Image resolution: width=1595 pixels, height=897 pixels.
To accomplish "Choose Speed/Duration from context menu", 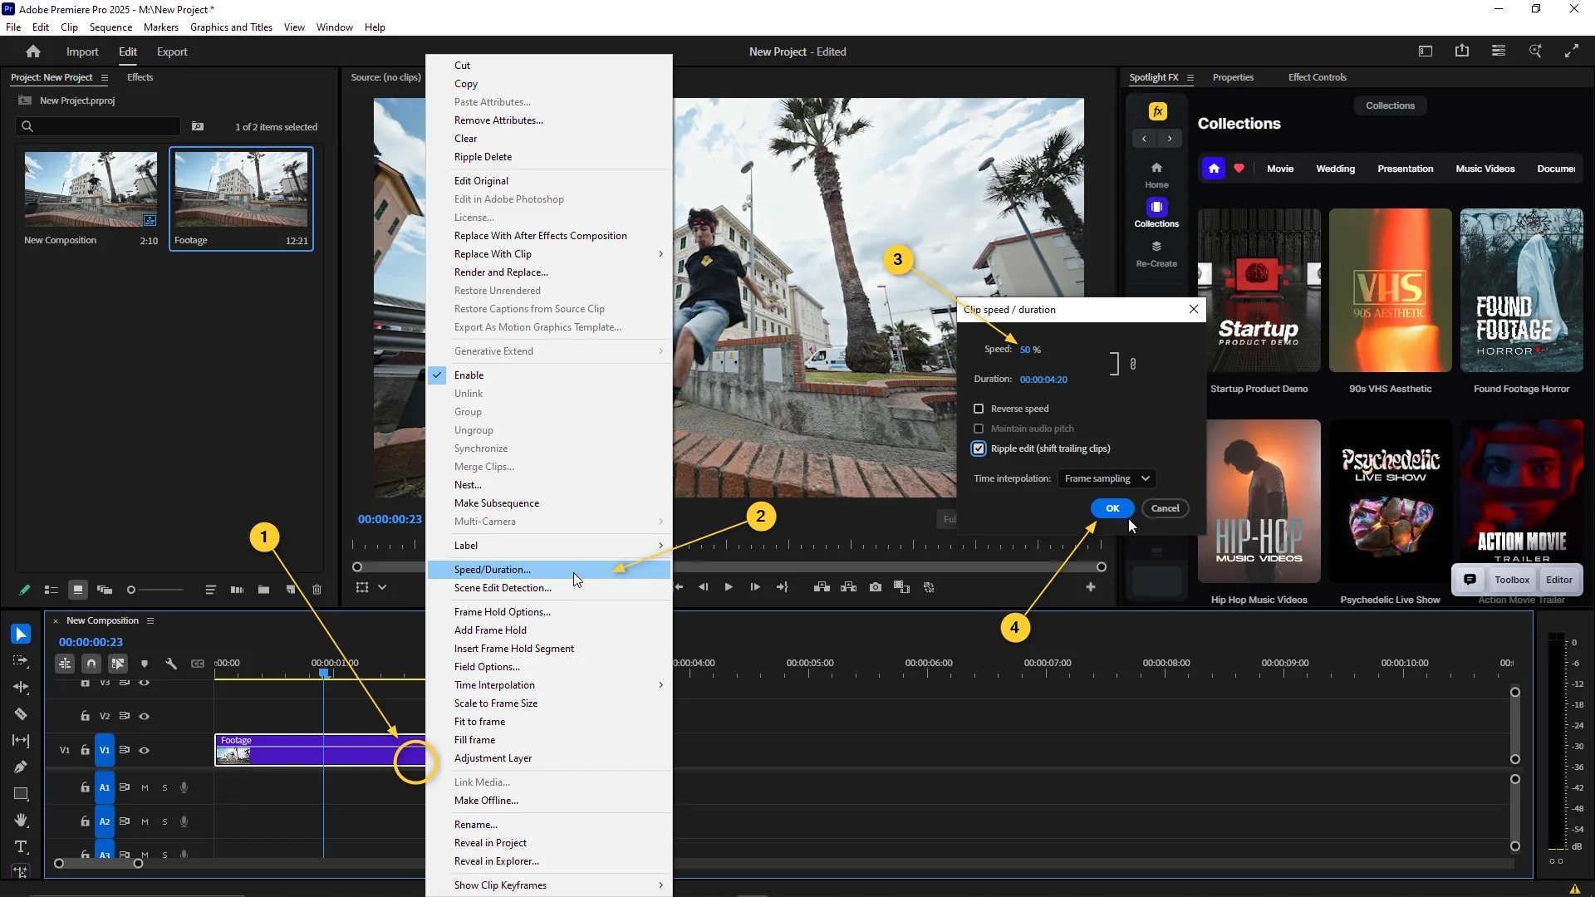I will [x=549, y=570].
